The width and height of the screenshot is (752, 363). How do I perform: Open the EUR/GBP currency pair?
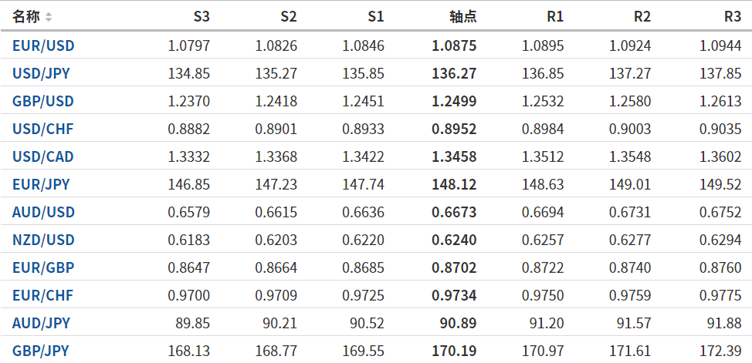42,267
